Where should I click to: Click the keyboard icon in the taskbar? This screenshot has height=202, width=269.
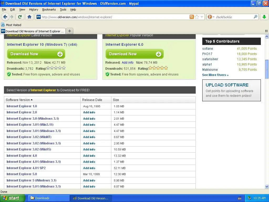click(240, 198)
